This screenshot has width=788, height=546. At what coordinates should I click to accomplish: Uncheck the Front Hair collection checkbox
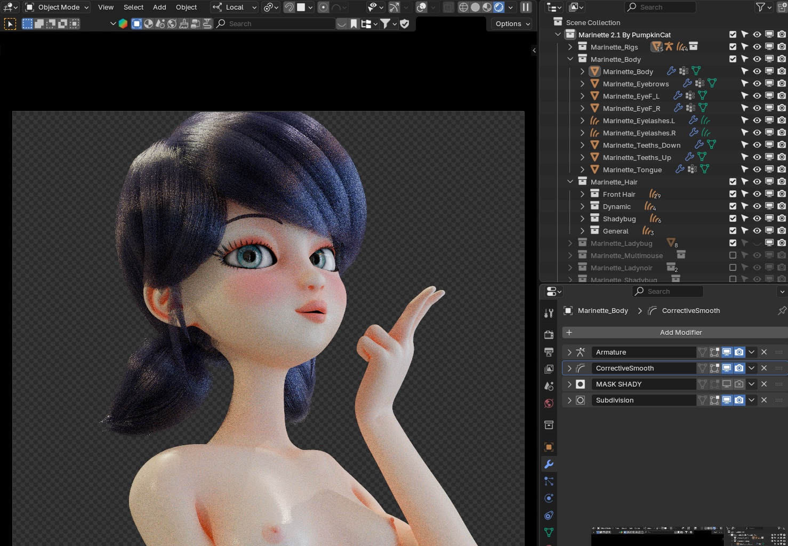tap(733, 194)
